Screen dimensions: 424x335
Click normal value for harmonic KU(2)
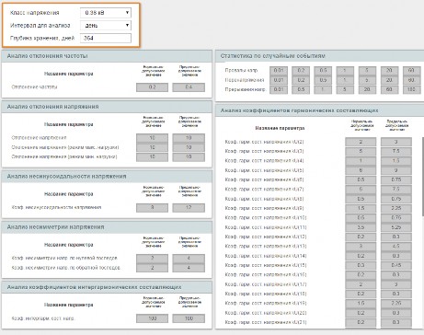361,142
